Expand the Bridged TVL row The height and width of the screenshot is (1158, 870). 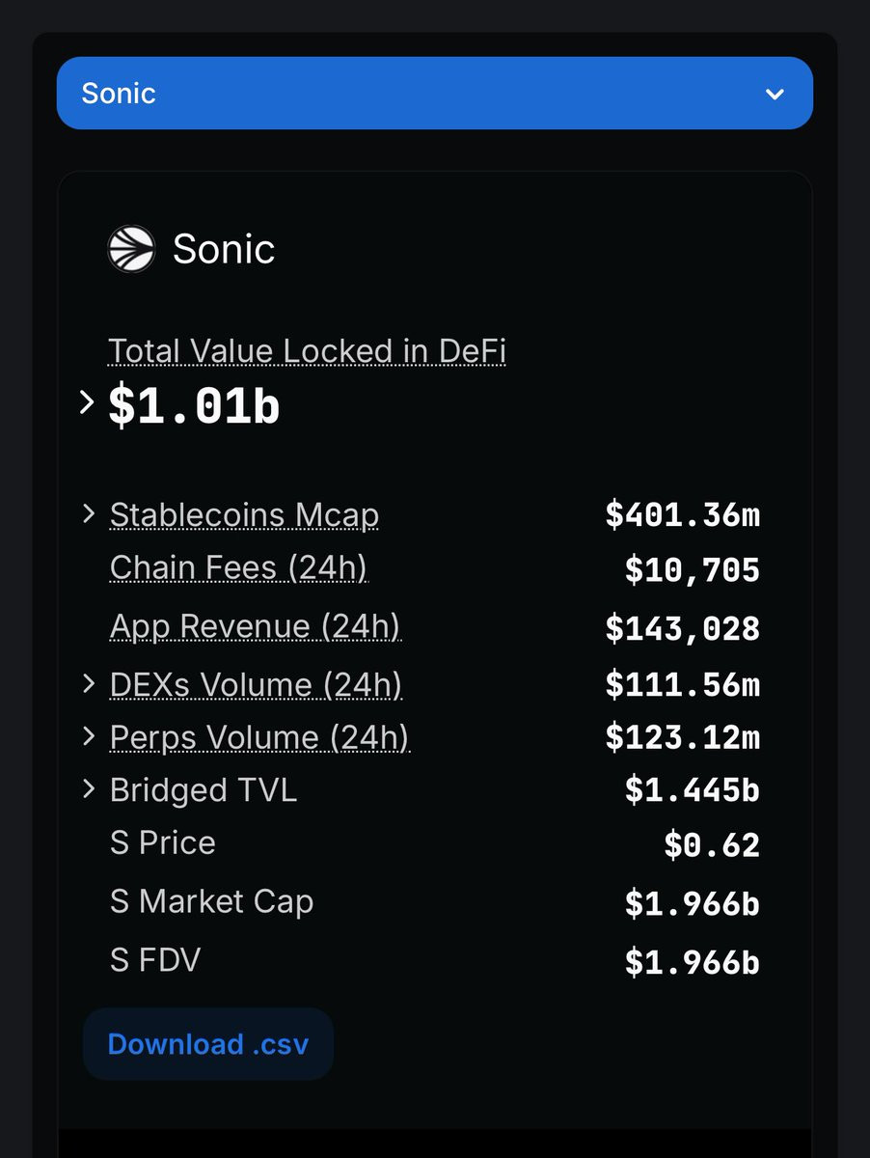pos(89,789)
